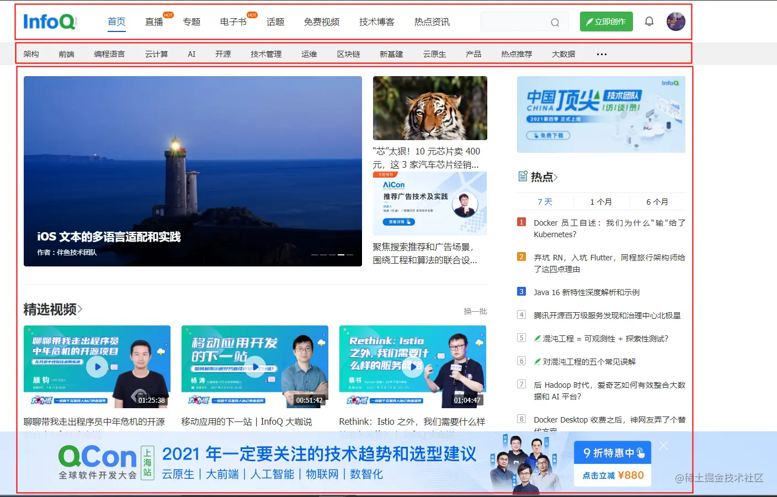Click the last carousel indicator dash

click(x=350, y=255)
